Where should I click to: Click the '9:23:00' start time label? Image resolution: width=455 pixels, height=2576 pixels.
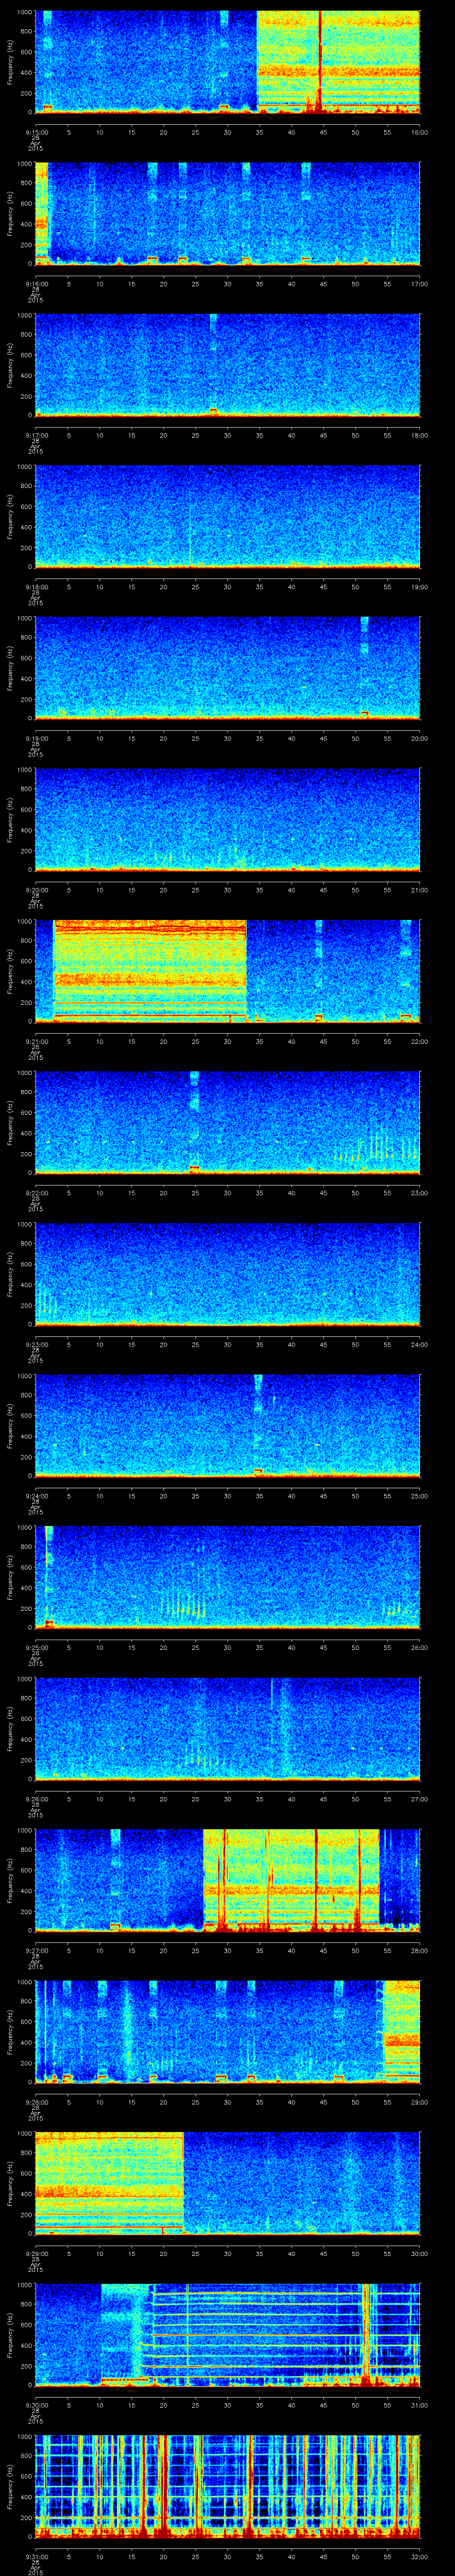(36, 1344)
